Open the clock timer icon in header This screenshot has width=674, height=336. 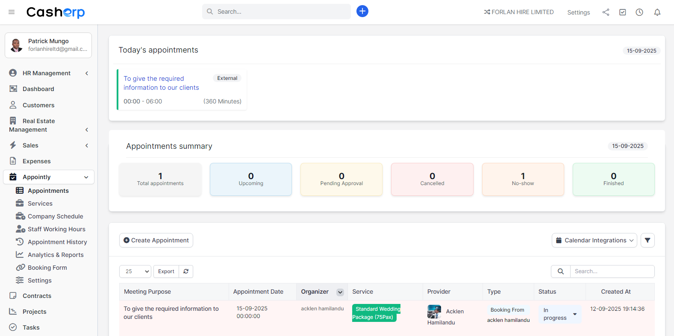point(639,12)
